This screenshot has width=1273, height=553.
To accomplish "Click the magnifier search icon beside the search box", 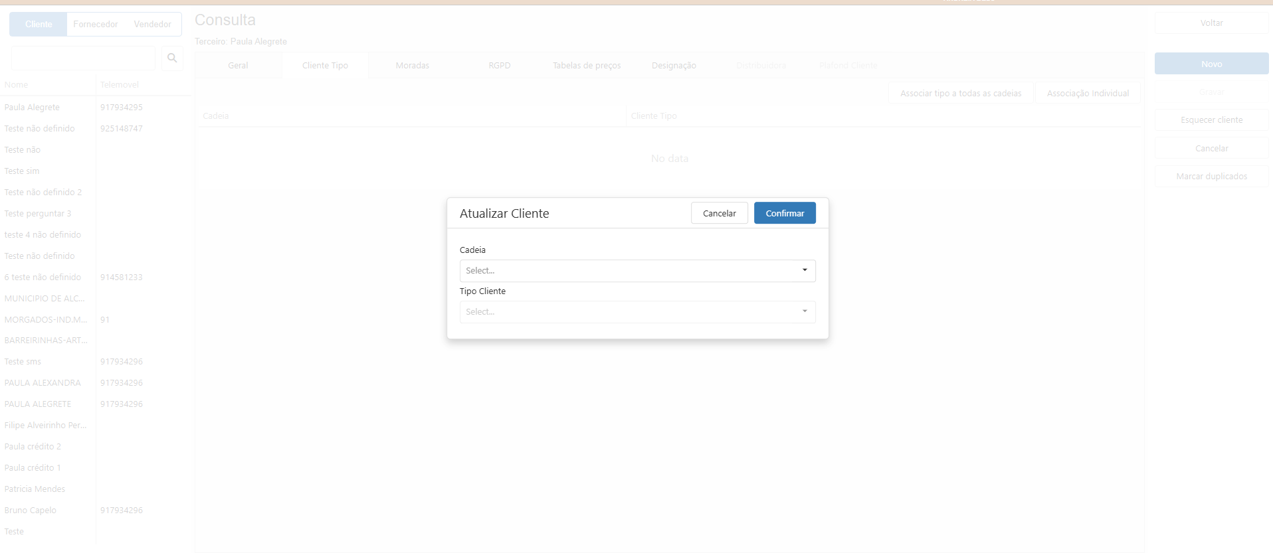I will [172, 58].
